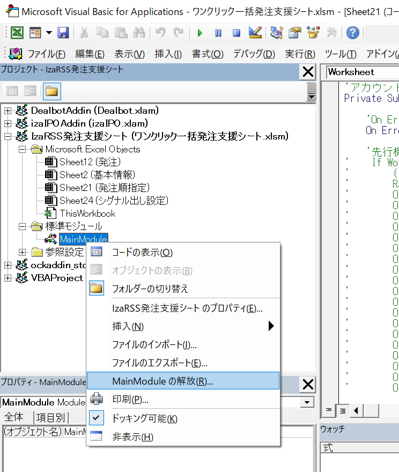Open the properties object dropdown arrow
This screenshot has width=399, height=472.
[307, 402]
